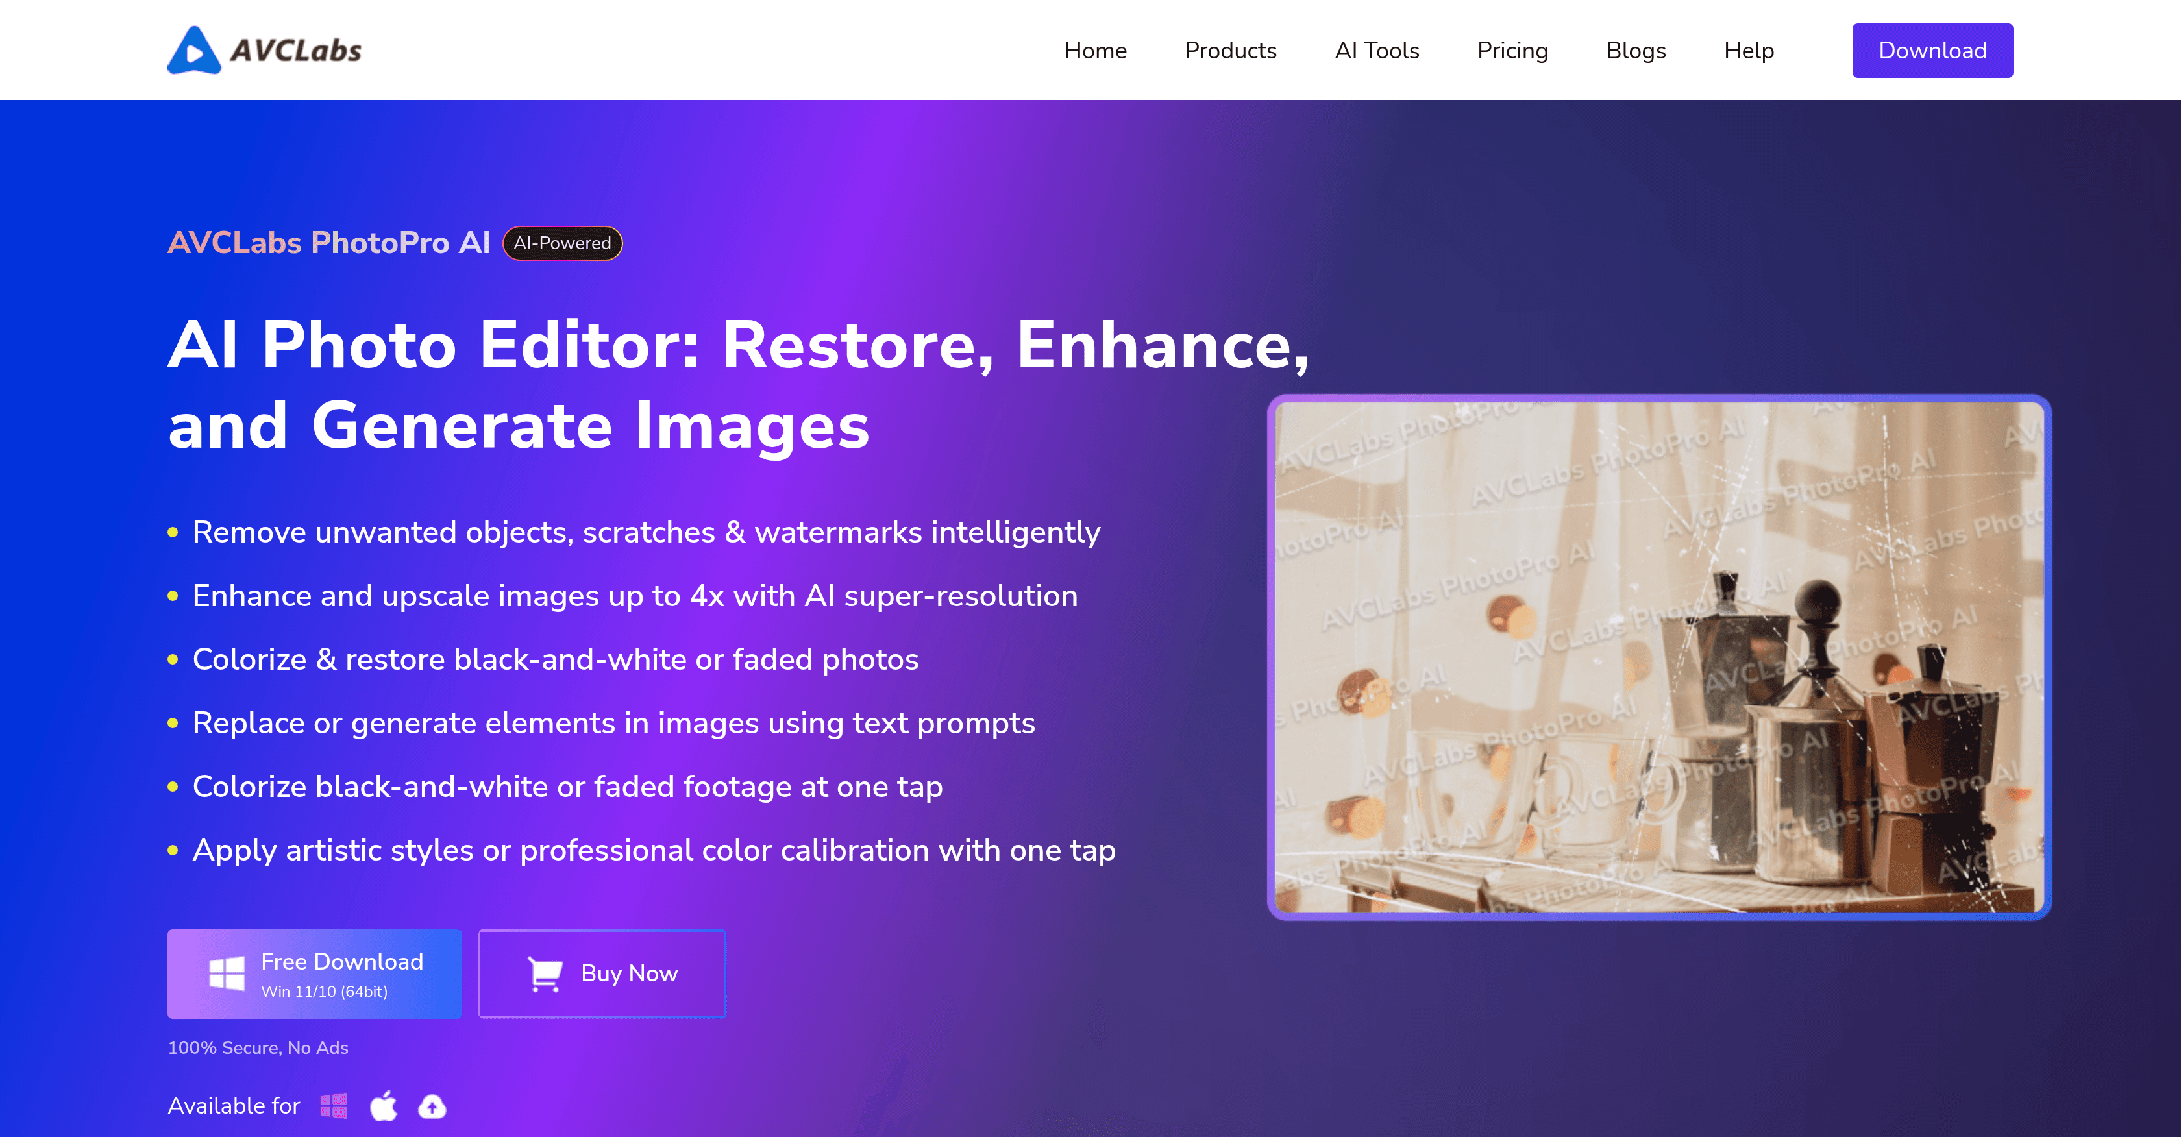
Task: Open the Blogs section from the navbar
Action: click(x=1636, y=50)
